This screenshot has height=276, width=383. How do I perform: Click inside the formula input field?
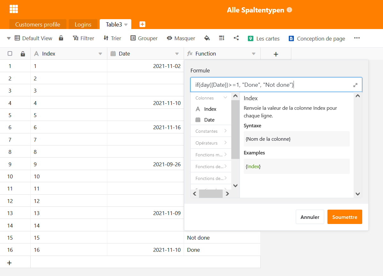pyautogui.click(x=272, y=85)
